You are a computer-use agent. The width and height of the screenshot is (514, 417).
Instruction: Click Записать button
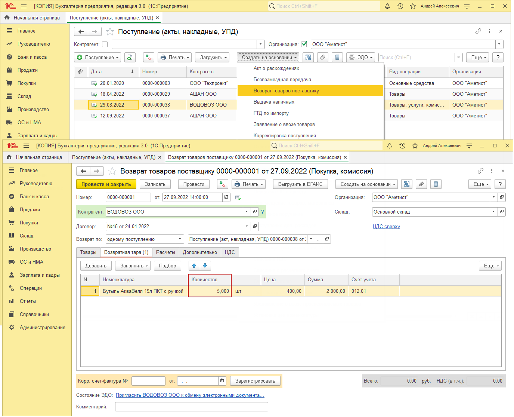tap(155, 184)
